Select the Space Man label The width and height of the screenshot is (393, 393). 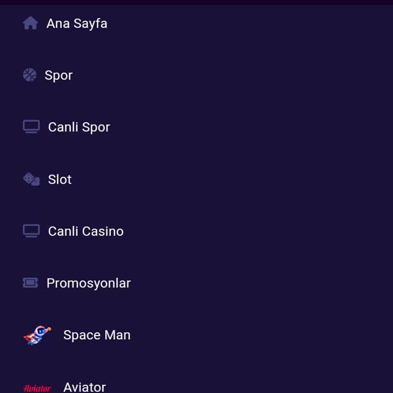coord(97,335)
